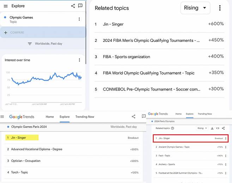Open the options menu in the red-boxed Jin row
This screenshot has height=183, width=232.
coord(226,138)
